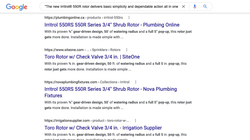The width and height of the screenshot is (250, 140).
Task: Click the snippet text under SiteOne result
Action: tap(115, 66)
